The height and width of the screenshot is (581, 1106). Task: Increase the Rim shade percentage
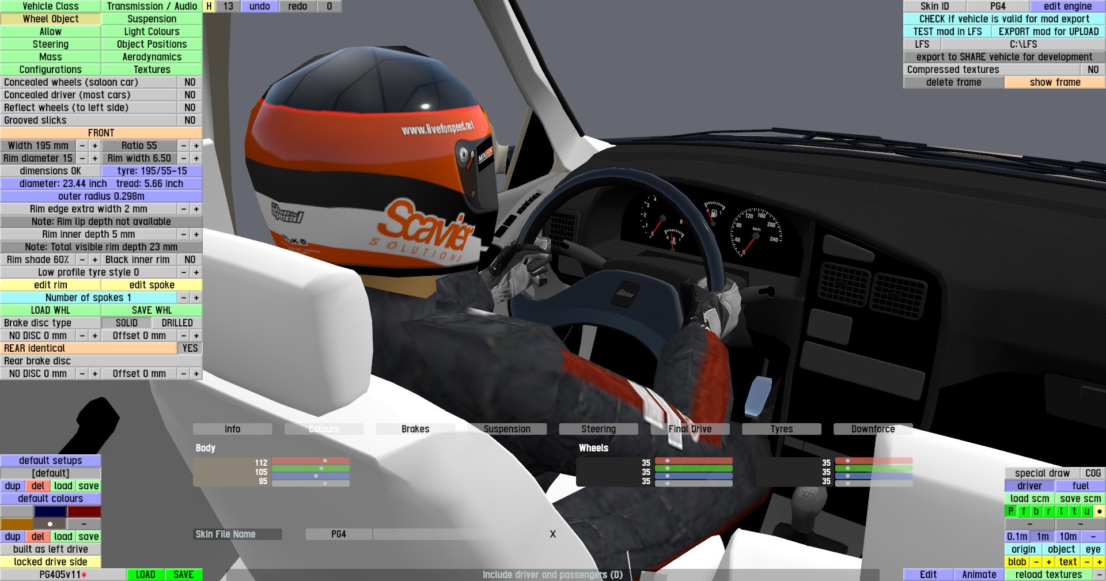pos(95,260)
